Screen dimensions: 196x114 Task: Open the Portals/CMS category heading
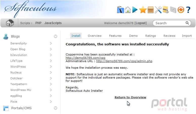click(21, 108)
